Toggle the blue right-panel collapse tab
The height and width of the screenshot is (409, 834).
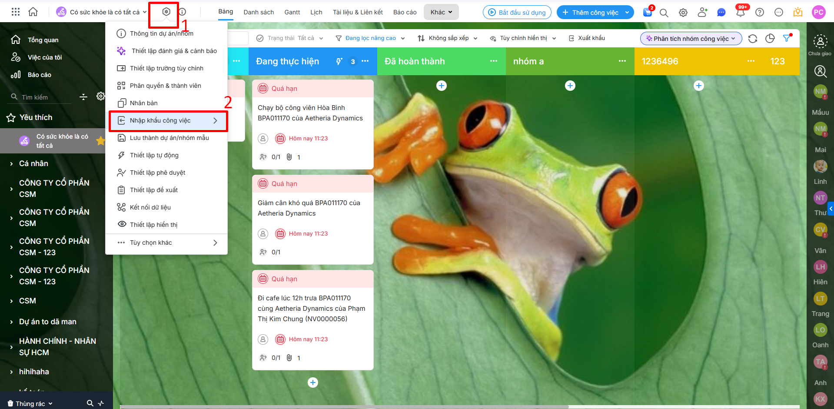pyautogui.click(x=831, y=209)
